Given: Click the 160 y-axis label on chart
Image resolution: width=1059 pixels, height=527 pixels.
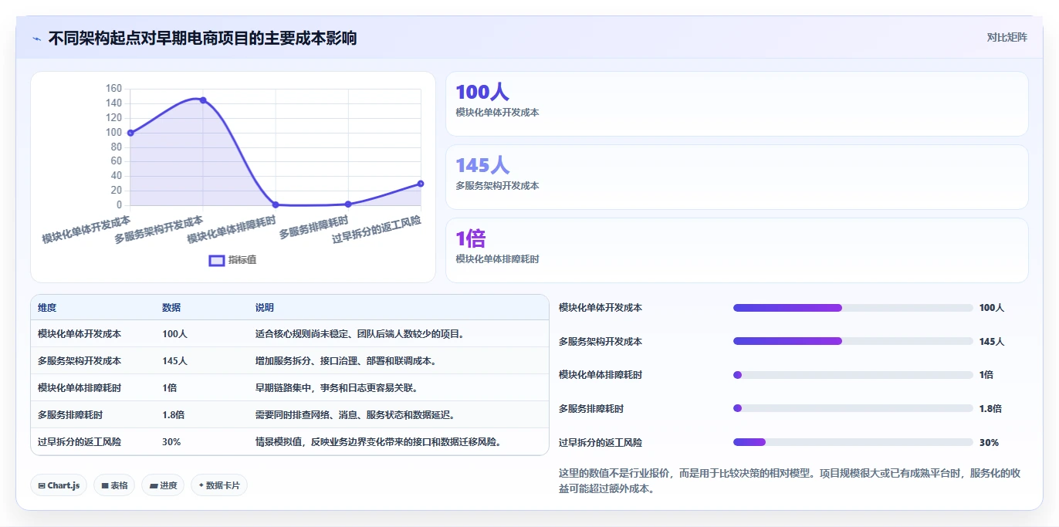Looking at the screenshot, I should [x=113, y=89].
